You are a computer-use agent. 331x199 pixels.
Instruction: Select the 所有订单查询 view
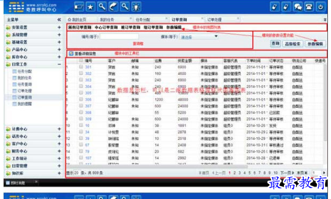(x=80, y=28)
